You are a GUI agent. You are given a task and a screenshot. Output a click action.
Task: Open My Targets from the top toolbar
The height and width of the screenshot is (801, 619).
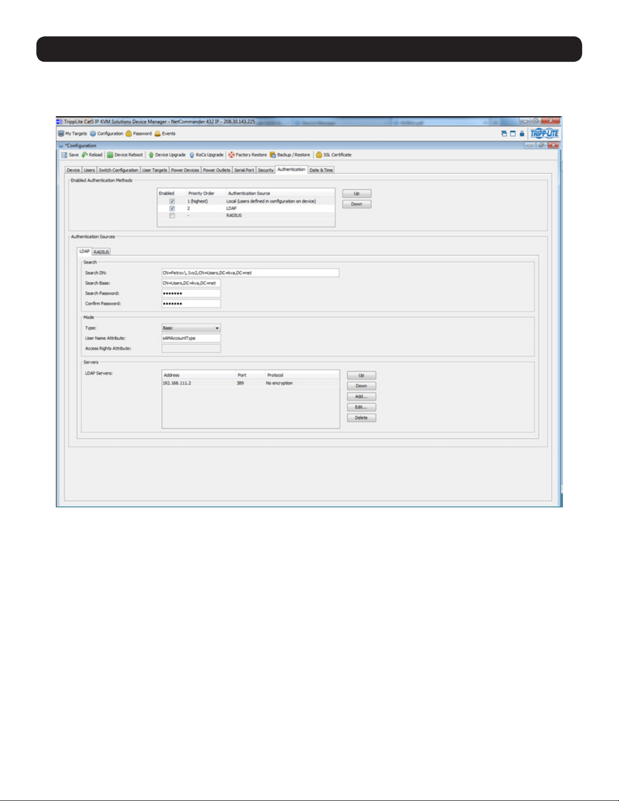[x=73, y=134]
